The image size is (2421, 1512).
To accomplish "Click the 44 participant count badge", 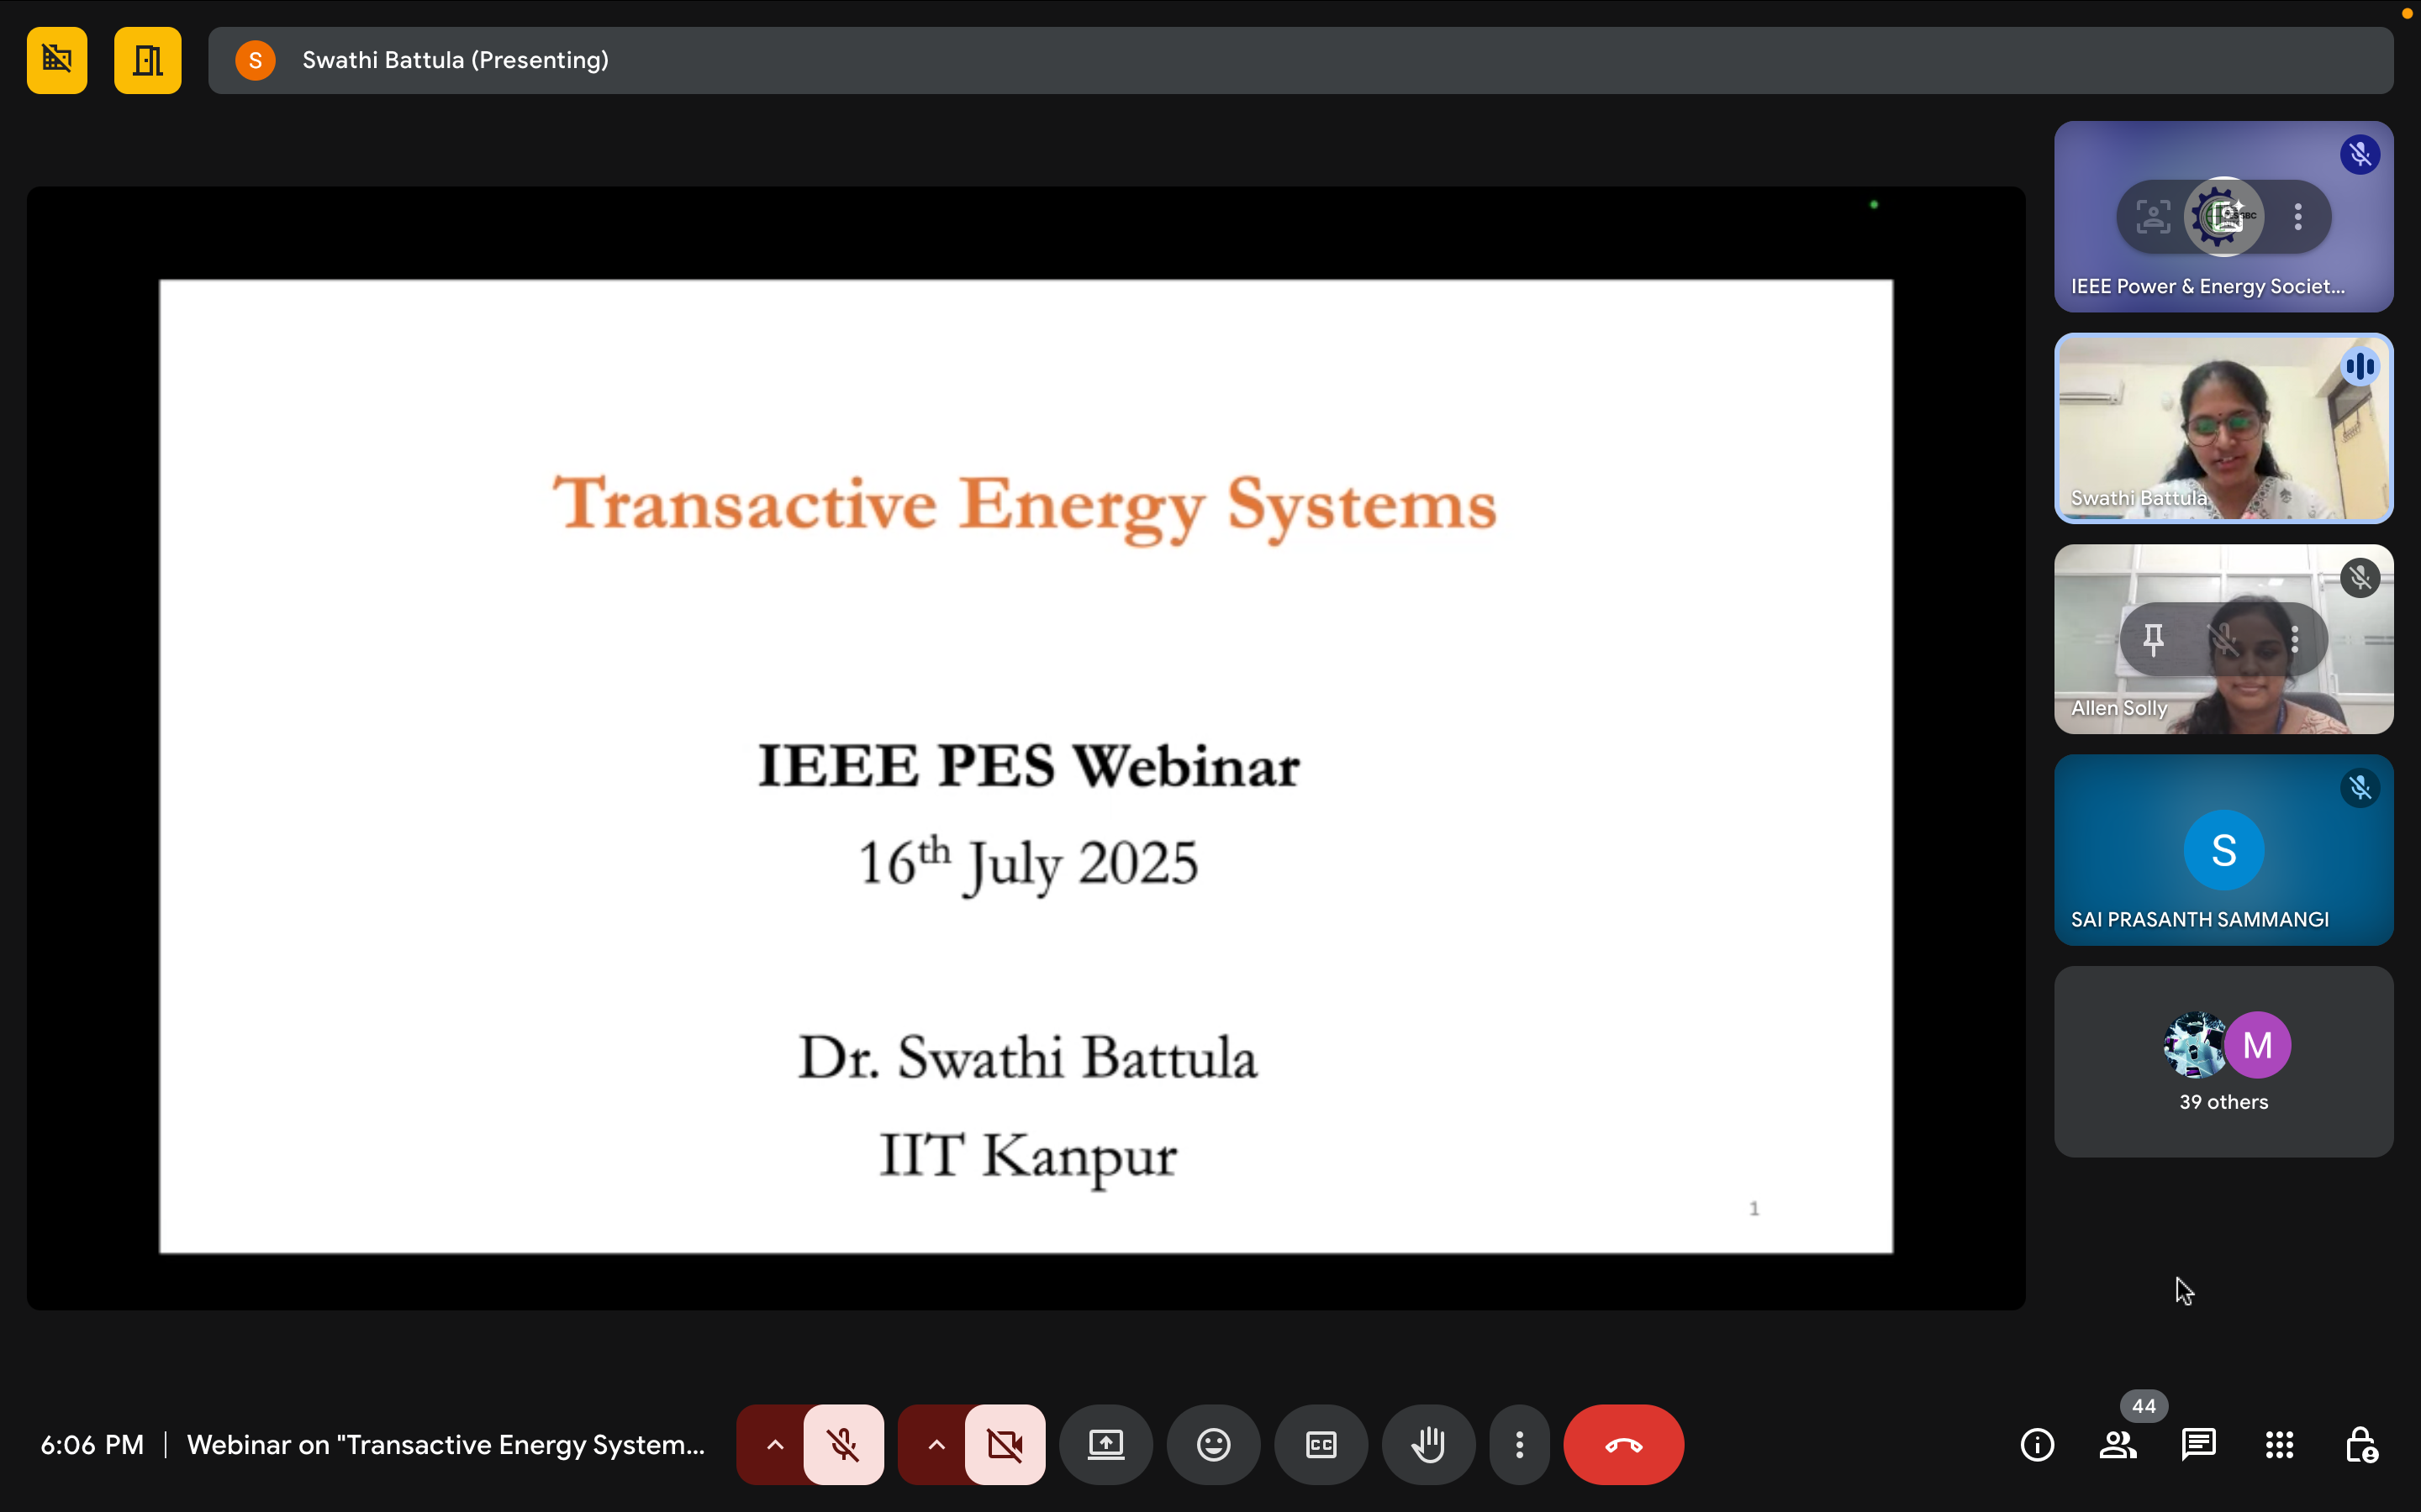I will [x=2144, y=1405].
